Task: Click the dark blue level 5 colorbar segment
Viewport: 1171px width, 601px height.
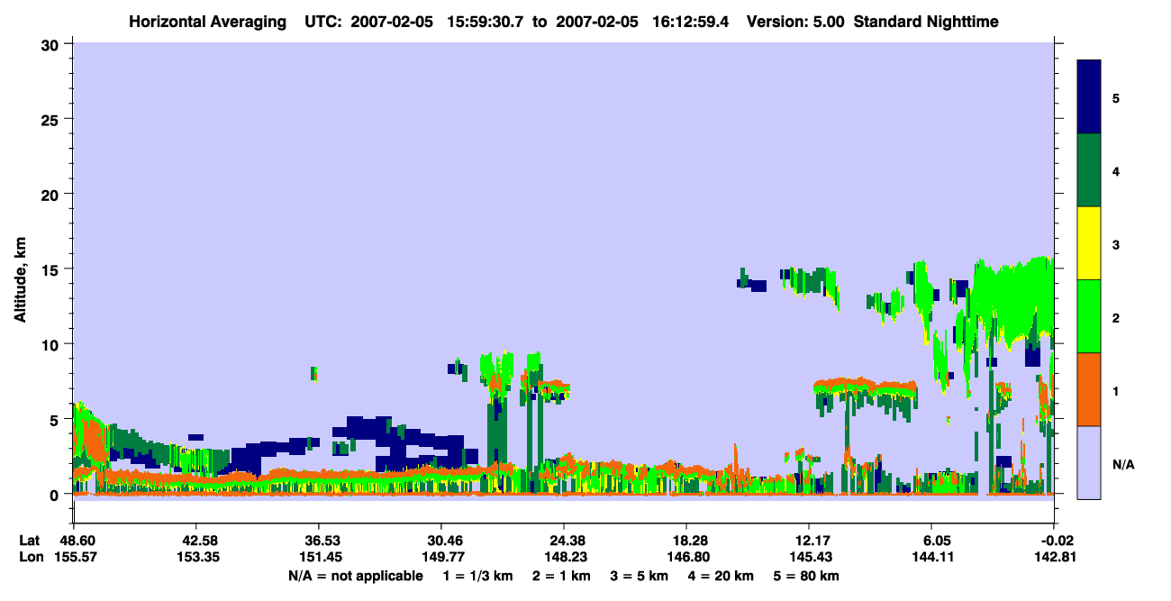Action: [x=1089, y=97]
